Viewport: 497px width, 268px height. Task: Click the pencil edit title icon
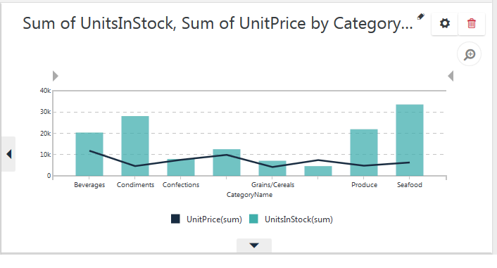pos(420,16)
